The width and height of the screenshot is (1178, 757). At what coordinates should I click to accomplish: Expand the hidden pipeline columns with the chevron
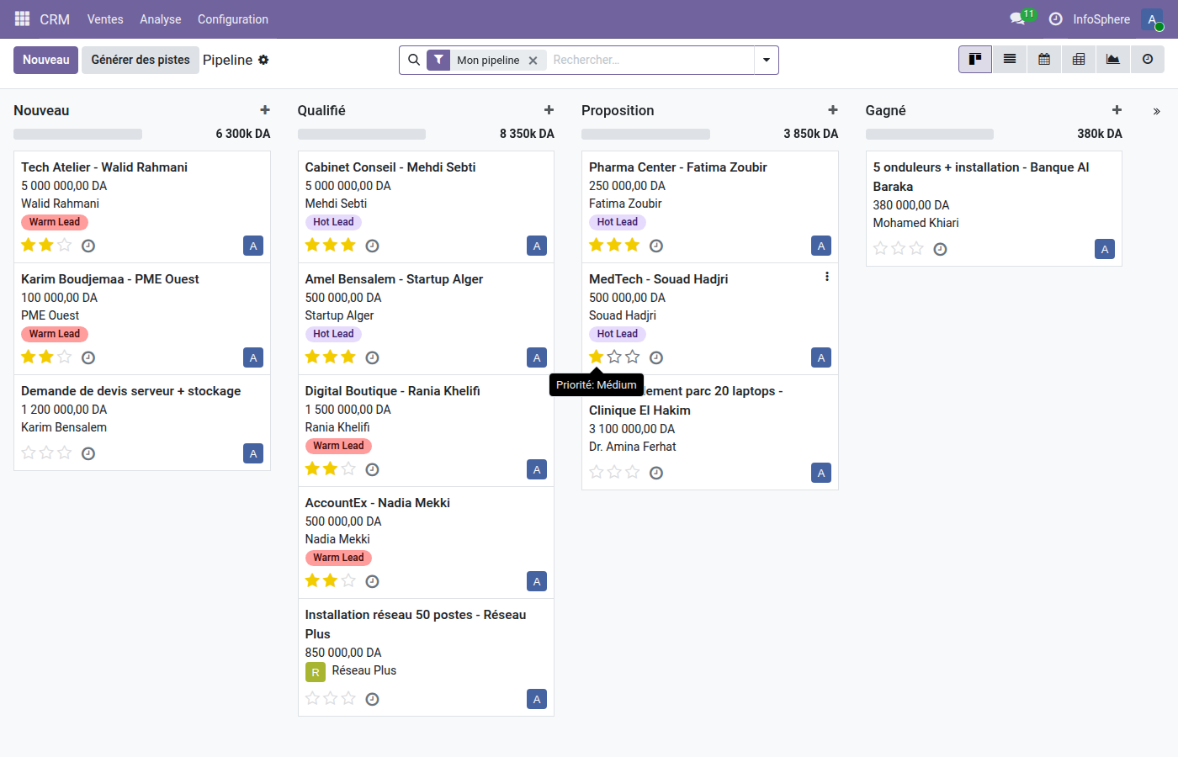pos(1156,109)
